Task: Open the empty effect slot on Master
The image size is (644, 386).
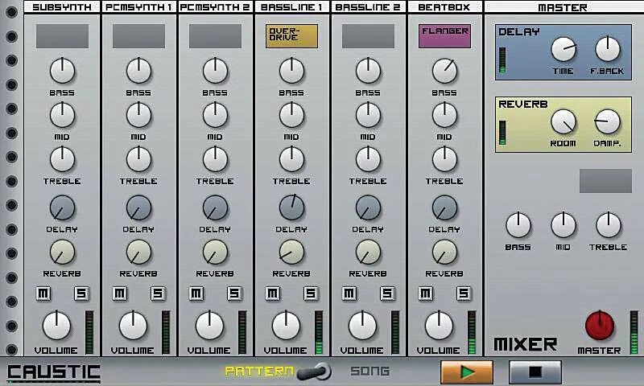Action: point(605,181)
